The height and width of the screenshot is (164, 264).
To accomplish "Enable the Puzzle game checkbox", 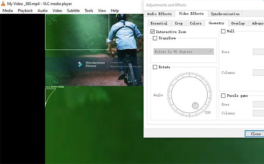I will (x=223, y=96).
